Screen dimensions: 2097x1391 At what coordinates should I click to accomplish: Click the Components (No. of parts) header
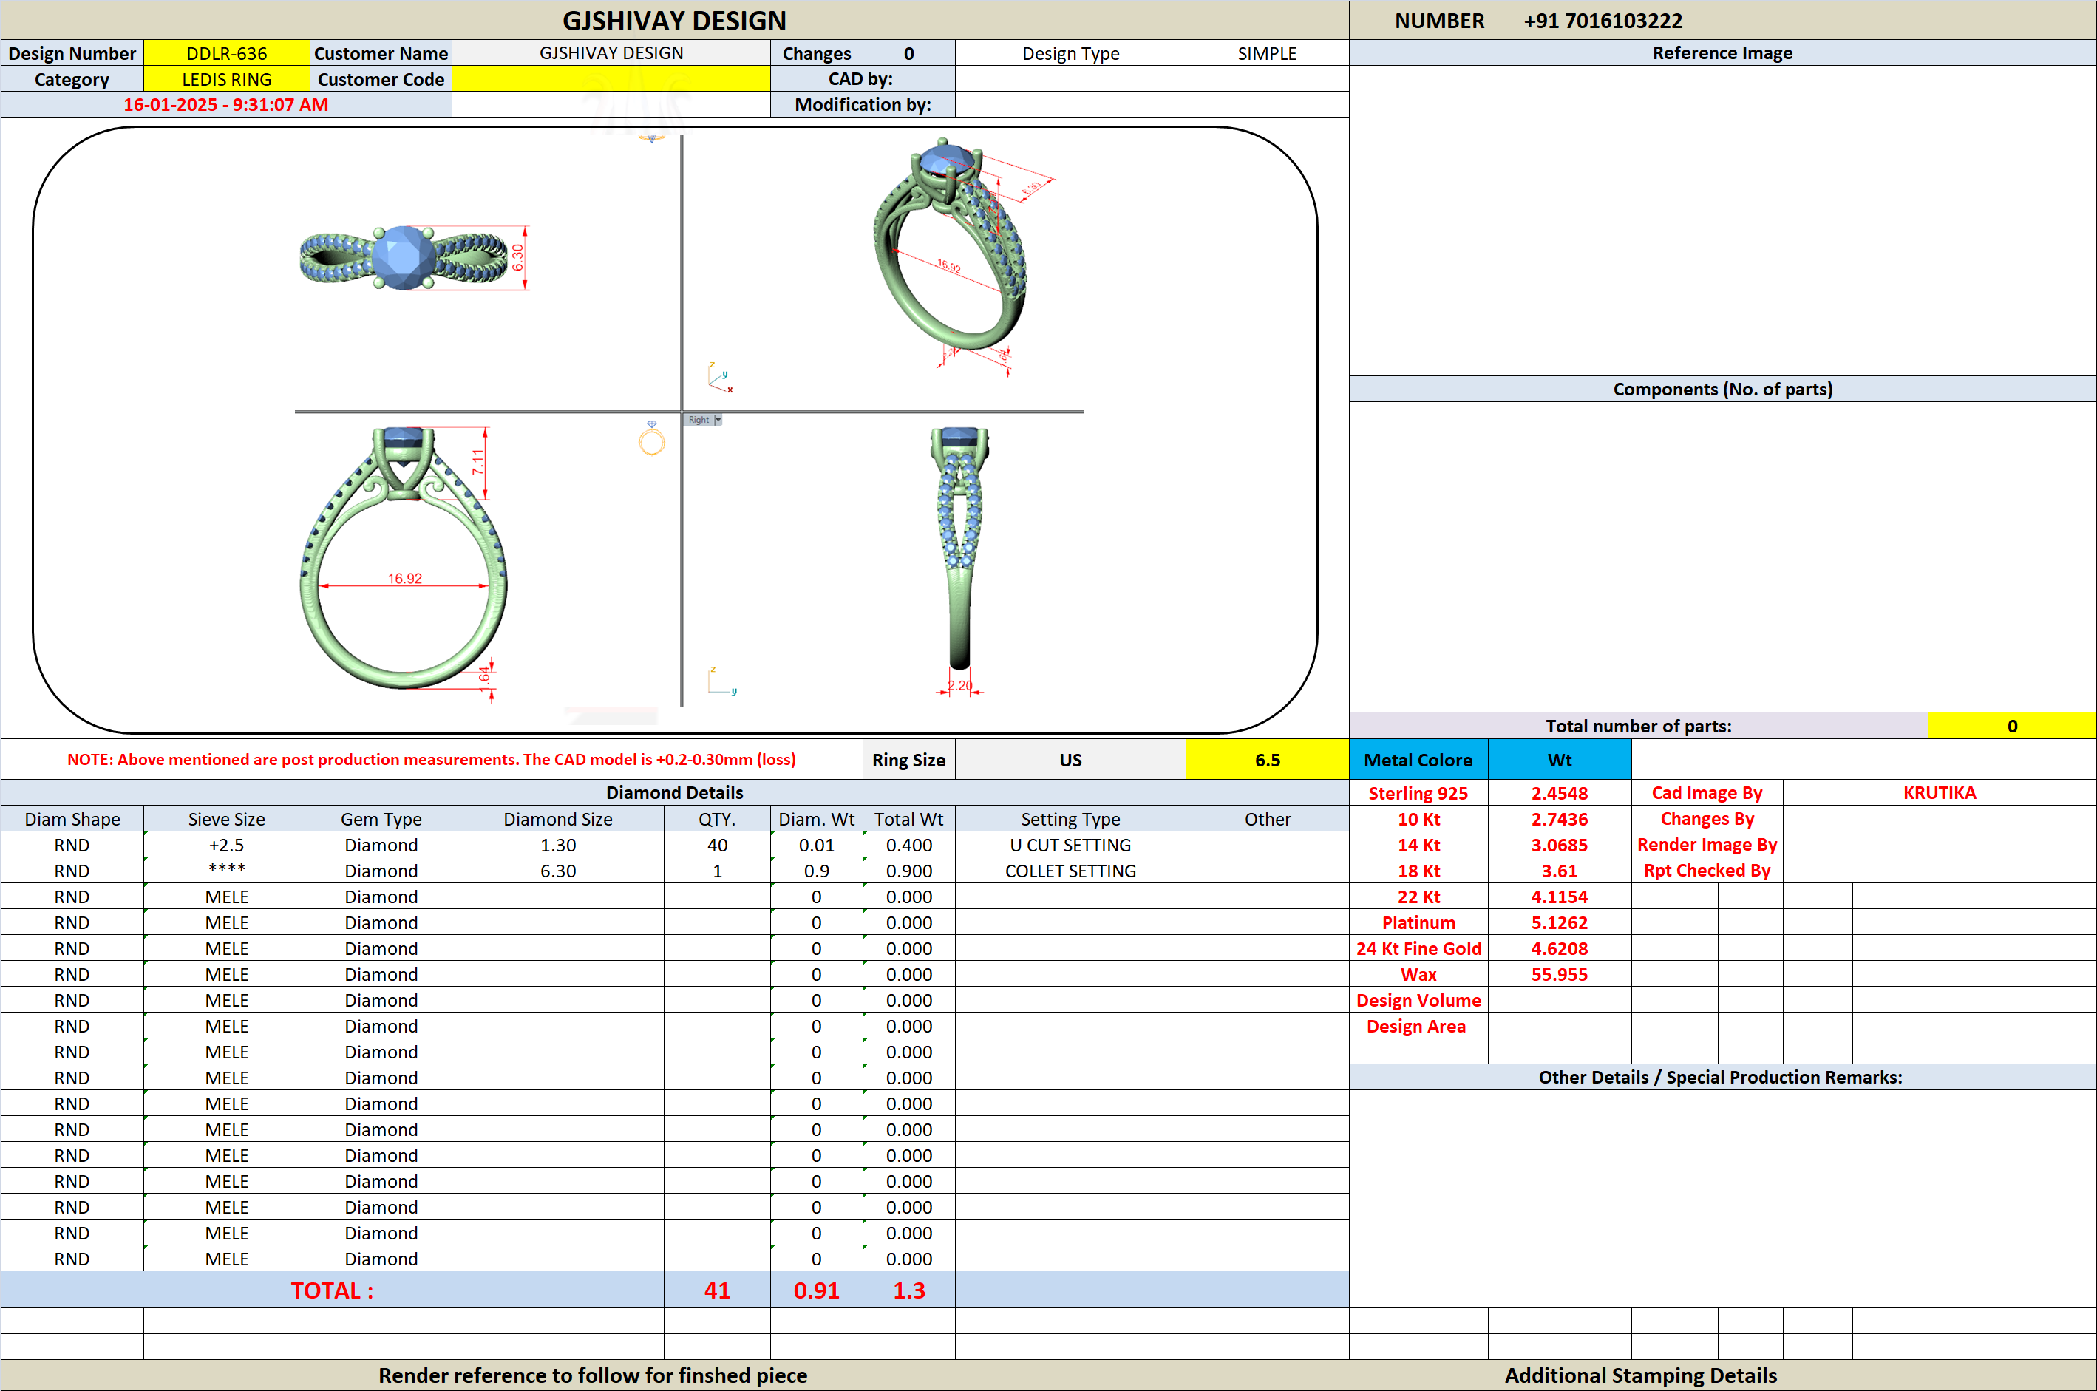pos(1722,389)
